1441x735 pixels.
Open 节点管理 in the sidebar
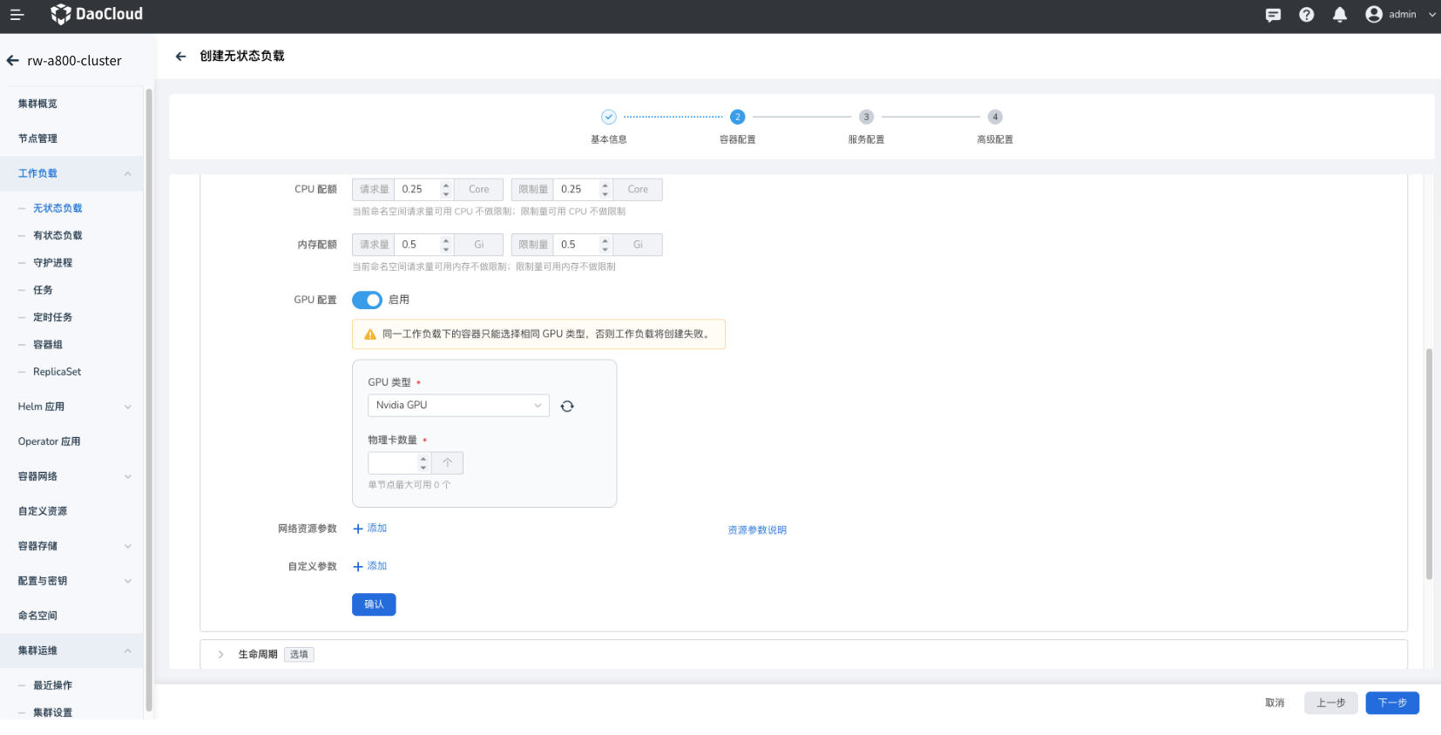pyautogui.click(x=37, y=138)
